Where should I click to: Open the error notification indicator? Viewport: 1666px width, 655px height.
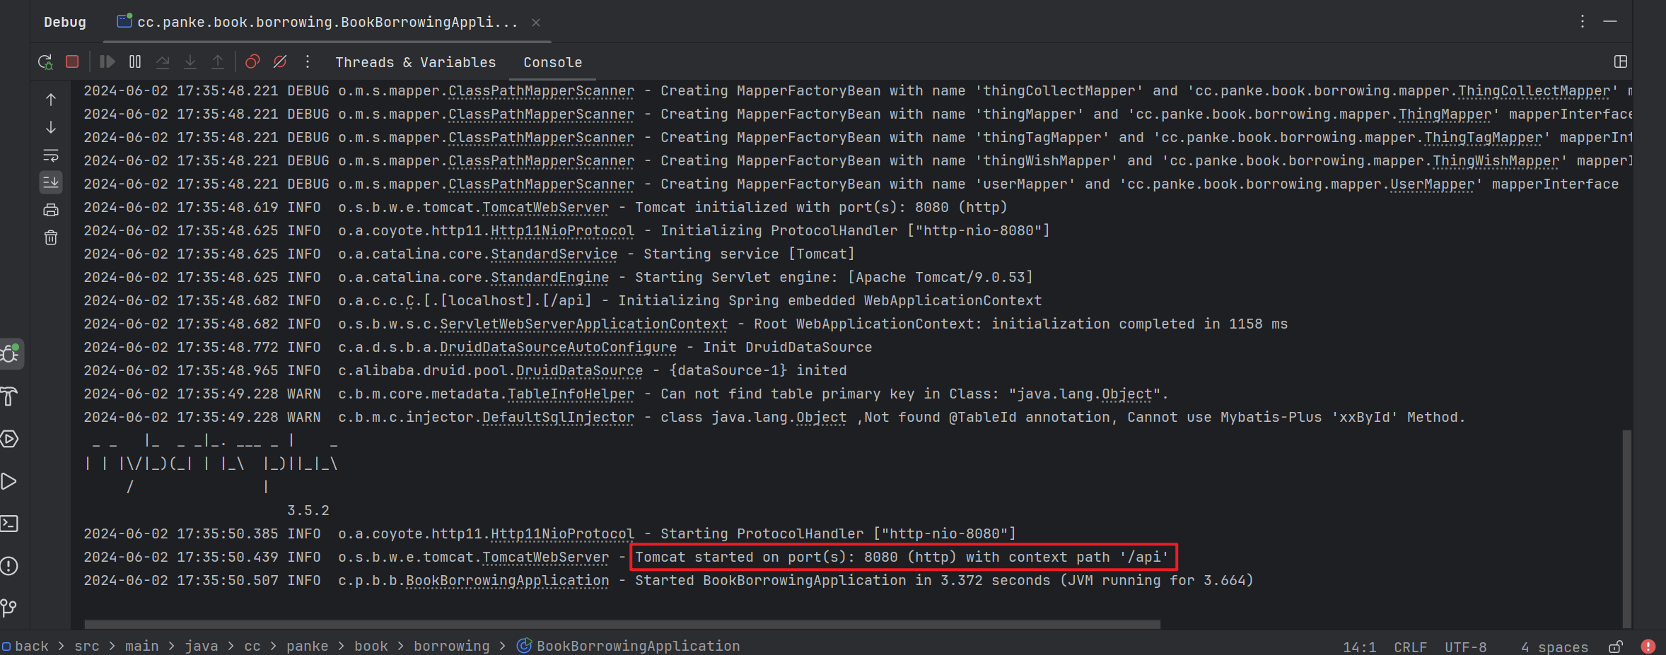(x=1648, y=647)
